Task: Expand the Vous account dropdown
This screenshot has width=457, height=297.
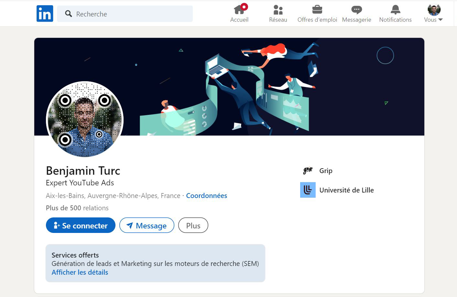Action: 433,19
